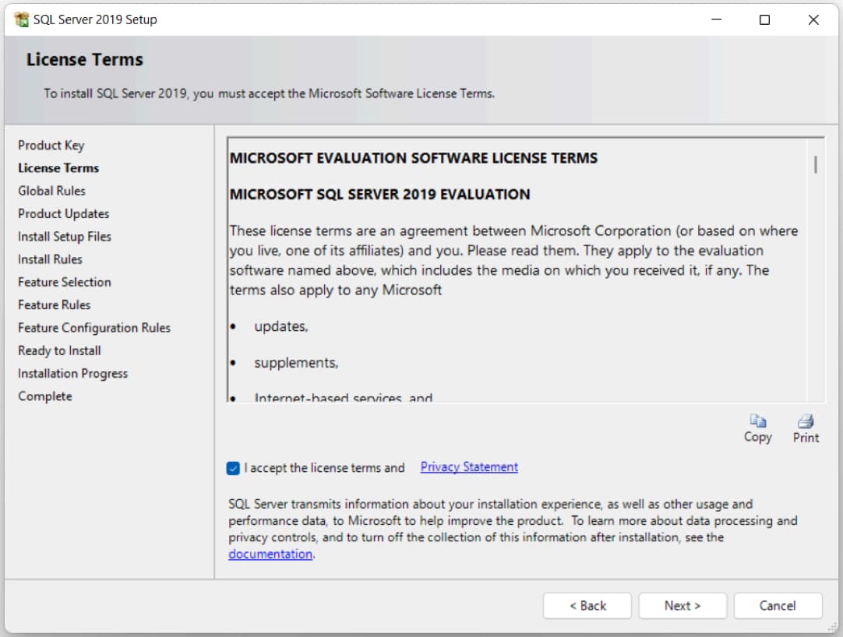Jump to Feature Selection step
The width and height of the screenshot is (843, 637).
coord(65,282)
